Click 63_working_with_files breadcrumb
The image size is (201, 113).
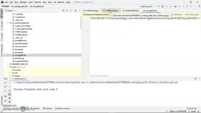[19, 6]
